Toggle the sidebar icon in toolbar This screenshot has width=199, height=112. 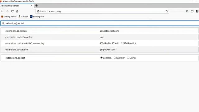point(192,11)
